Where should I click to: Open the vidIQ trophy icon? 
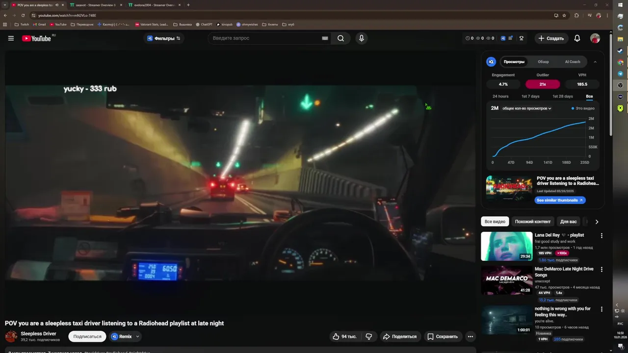[x=522, y=38]
